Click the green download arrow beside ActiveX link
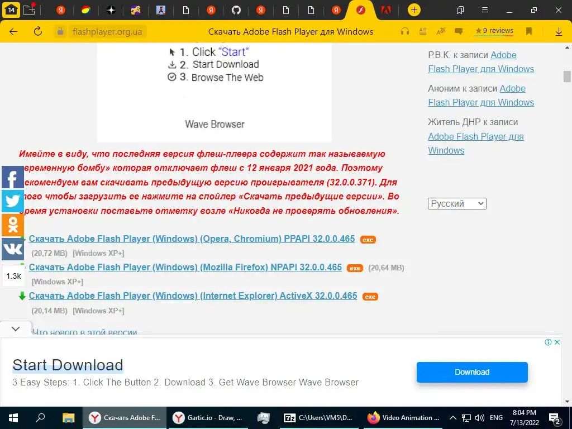Image resolution: width=572 pixels, height=429 pixels. click(22, 296)
